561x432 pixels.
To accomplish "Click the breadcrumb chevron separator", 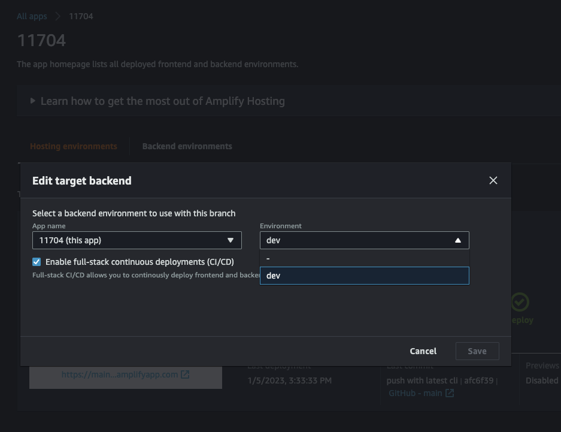I will coord(57,16).
